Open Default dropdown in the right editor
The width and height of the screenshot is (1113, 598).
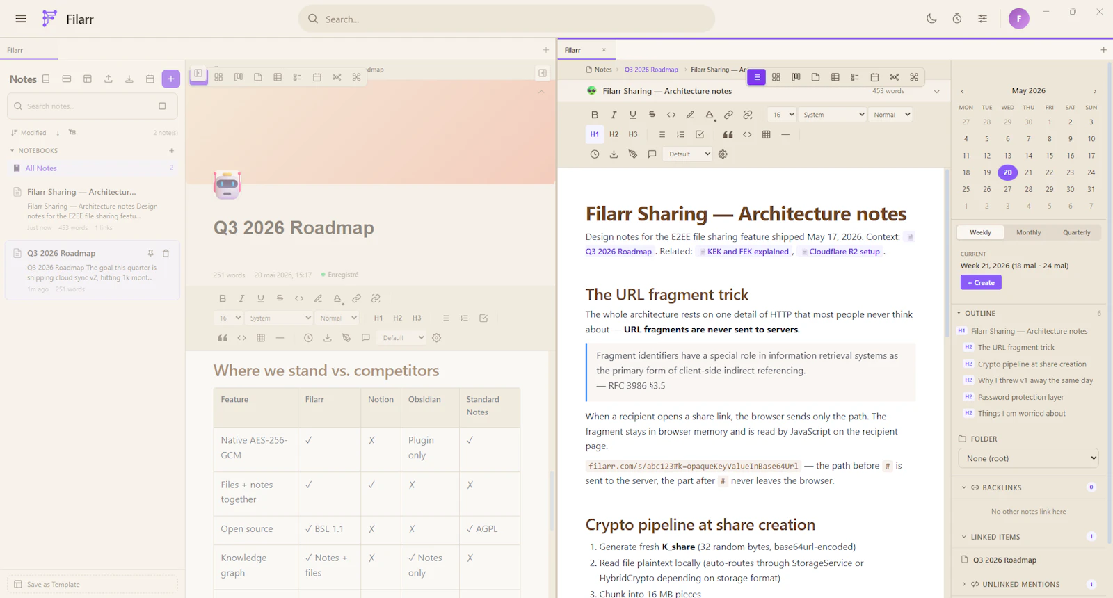tap(687, 154)
